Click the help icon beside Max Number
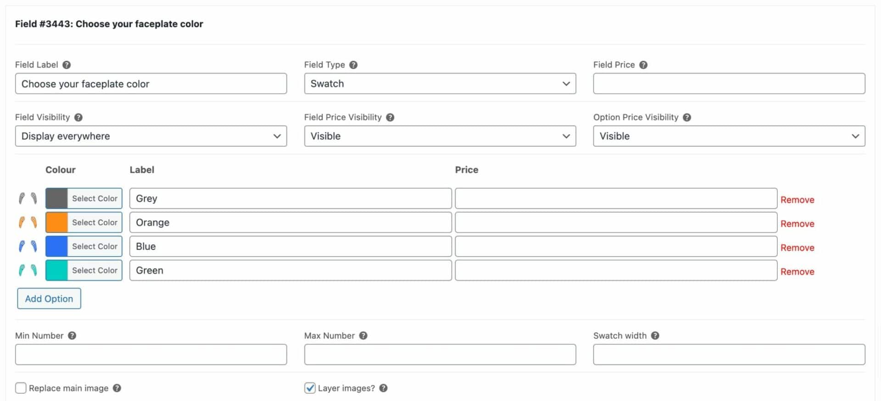The height and width of the screenshot is (401, 881). point(363,335)
